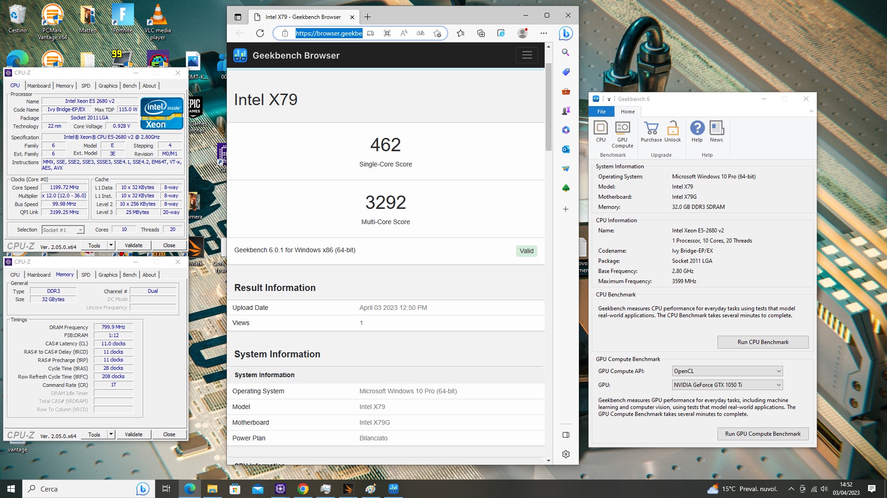
Task: Go back in Edge browser
Action: coord(240,33)
